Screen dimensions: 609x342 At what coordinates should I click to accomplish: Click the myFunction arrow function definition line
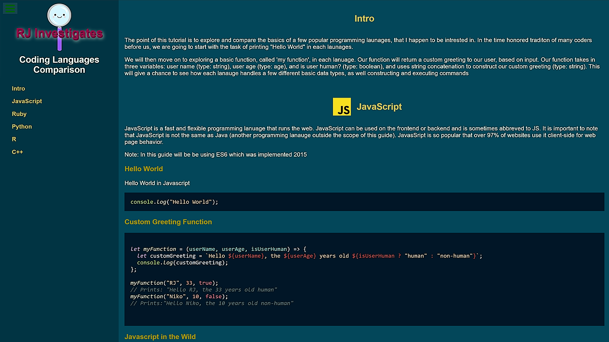click(218, 249)
